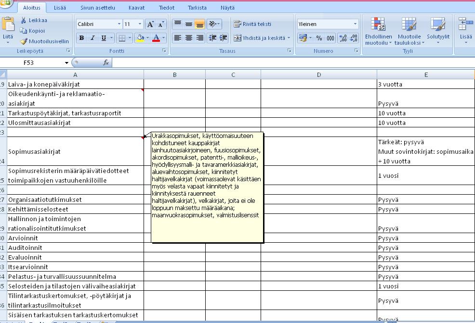
Task: Open Calibri font name dropdown
Action: pos(119,24)
